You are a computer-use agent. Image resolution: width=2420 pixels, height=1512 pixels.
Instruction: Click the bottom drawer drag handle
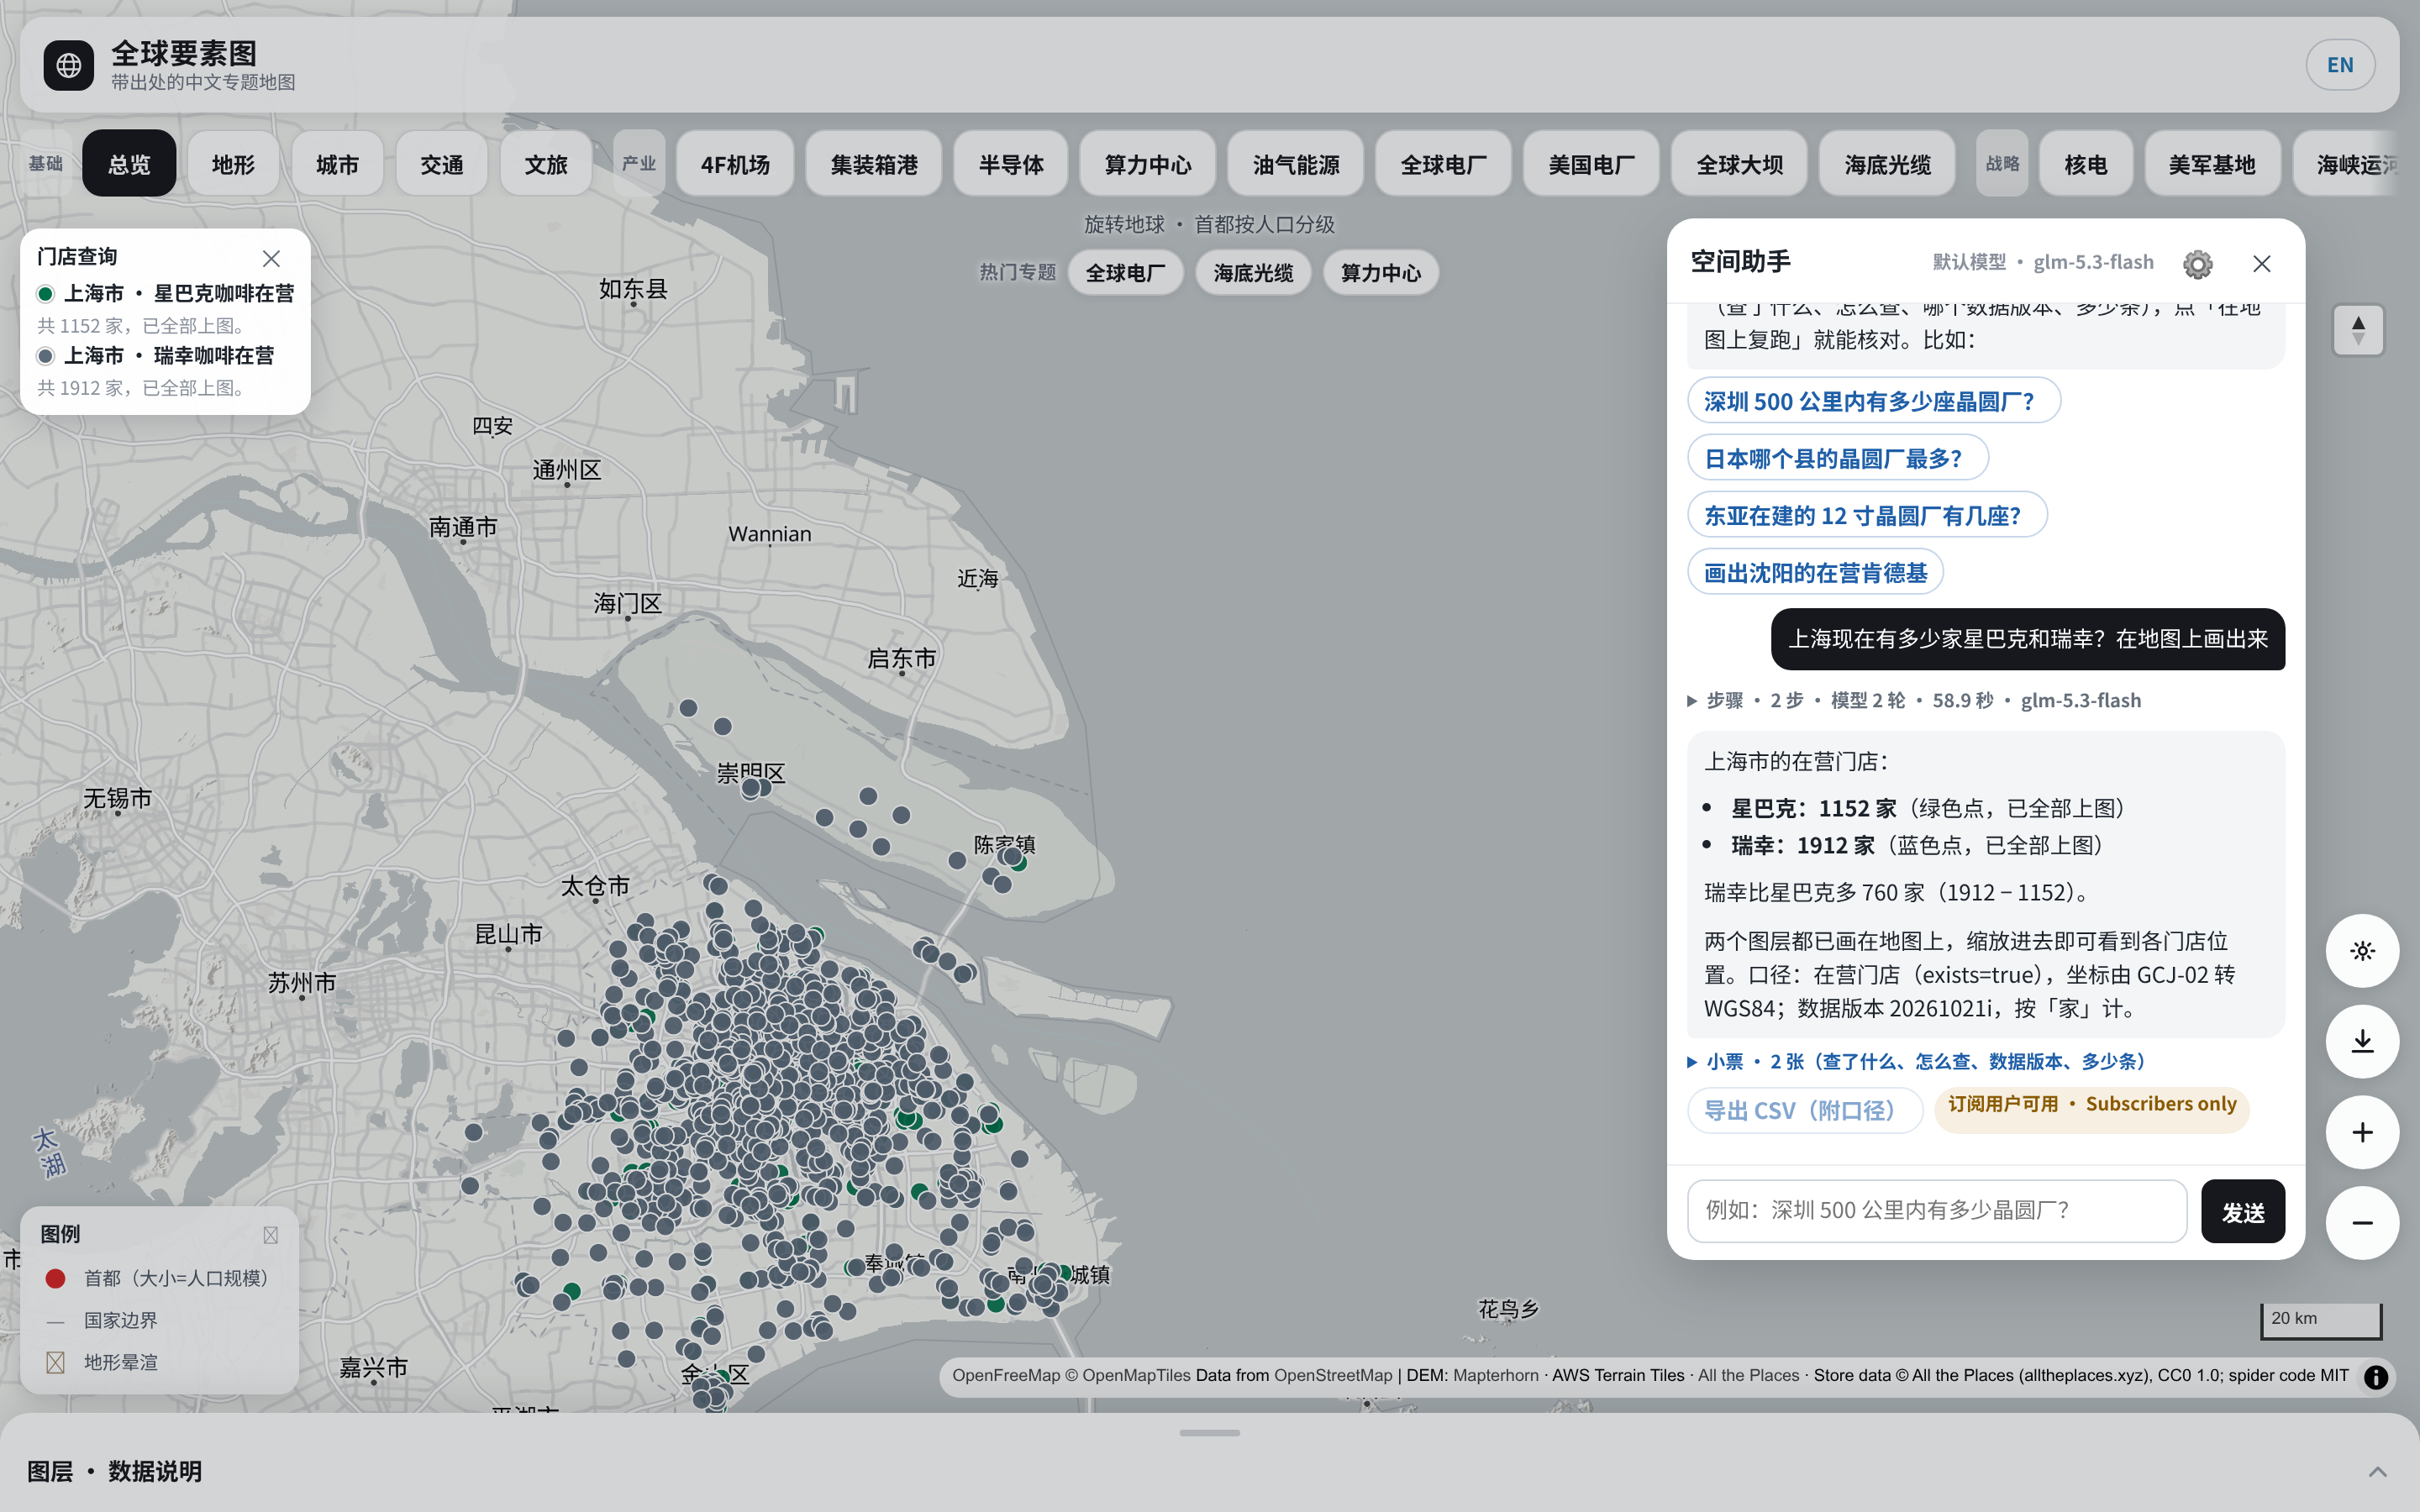tap(1209, 1432)
